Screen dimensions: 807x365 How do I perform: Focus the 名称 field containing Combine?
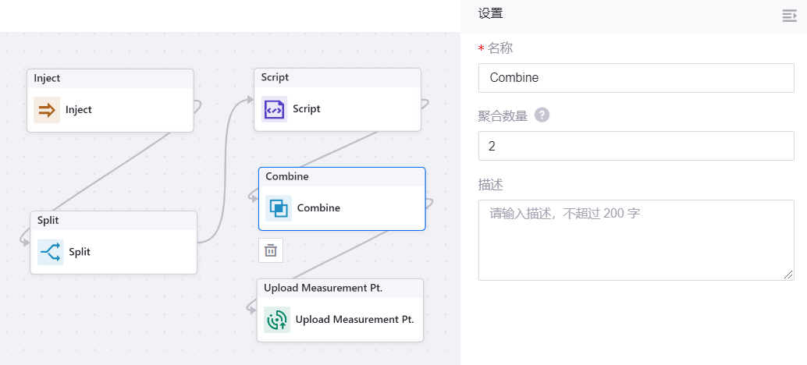tap(635, 78)
